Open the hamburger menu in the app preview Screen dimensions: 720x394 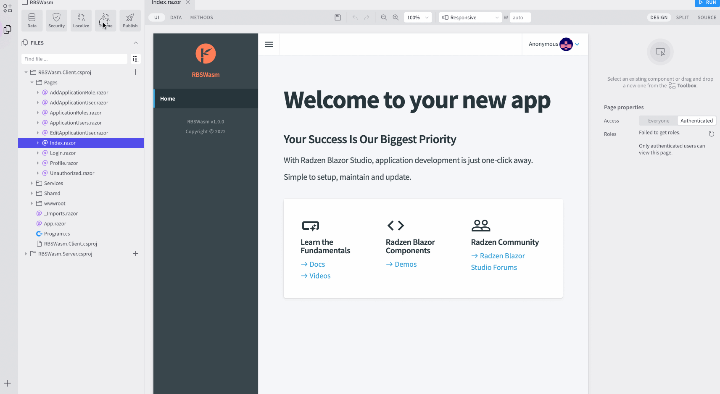pyautogui.click(x=269, y=44)
